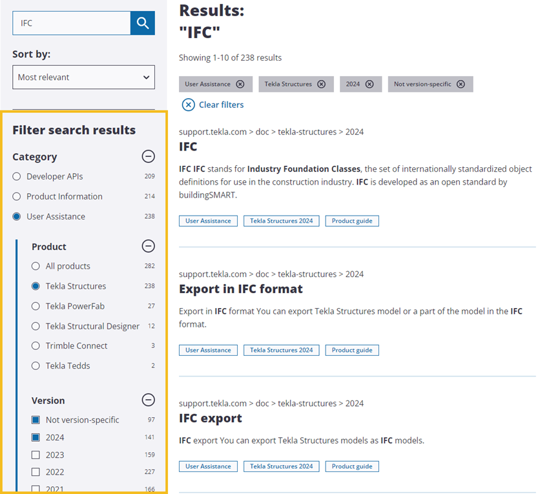Click Product guide tag under IFC export result
This screenshot has height=494, width=549.
pyautogui.click(x=352, y=466)
